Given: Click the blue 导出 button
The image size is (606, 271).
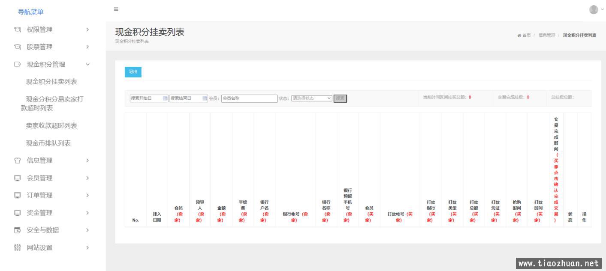Looking at the screenshot, I should [x=133, y=72].
